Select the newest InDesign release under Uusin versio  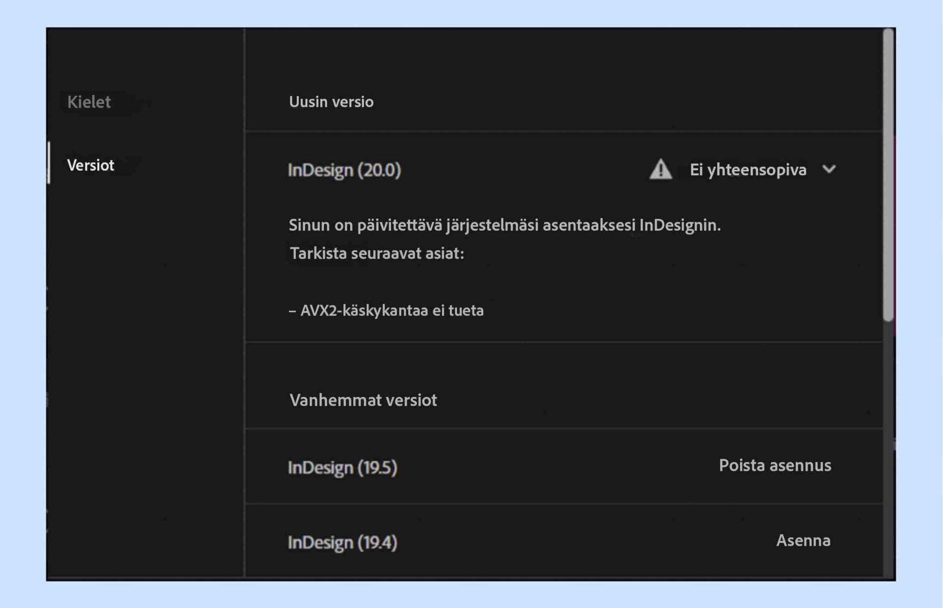345,170
